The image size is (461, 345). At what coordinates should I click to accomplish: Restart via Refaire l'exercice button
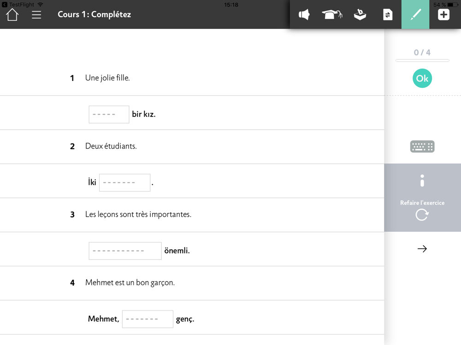pos(422,211)
